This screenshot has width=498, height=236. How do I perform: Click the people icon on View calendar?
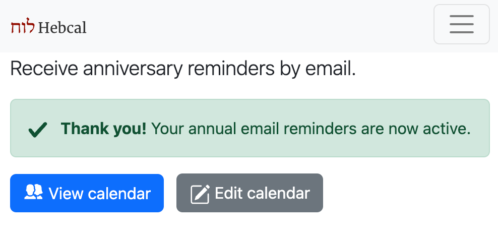(x=33, y=192)
